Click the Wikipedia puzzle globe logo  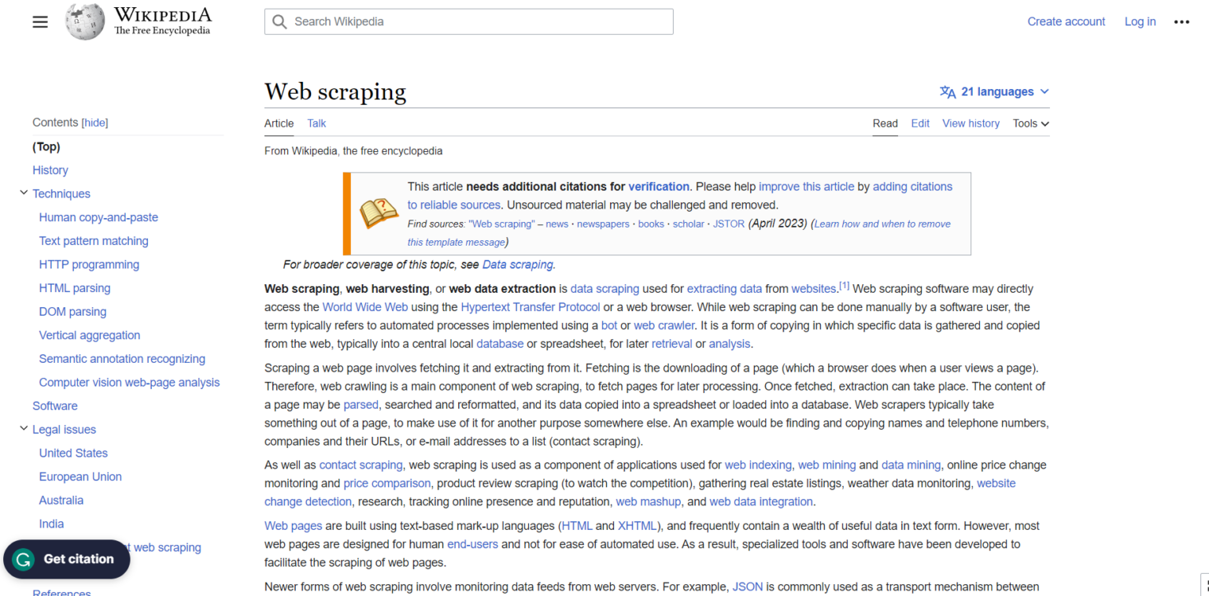84,21
